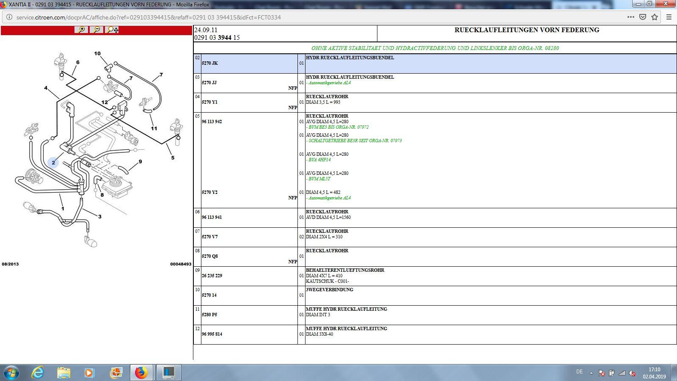Select callout 11 in the diagram
The image size is (677, 381).
(x=154, y=128)
